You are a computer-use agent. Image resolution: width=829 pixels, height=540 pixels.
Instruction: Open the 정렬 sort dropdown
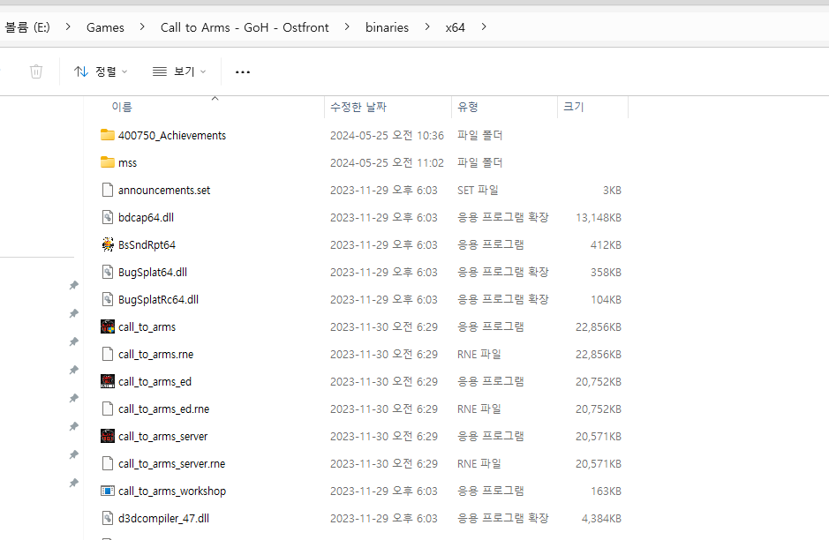coord(101,71)
